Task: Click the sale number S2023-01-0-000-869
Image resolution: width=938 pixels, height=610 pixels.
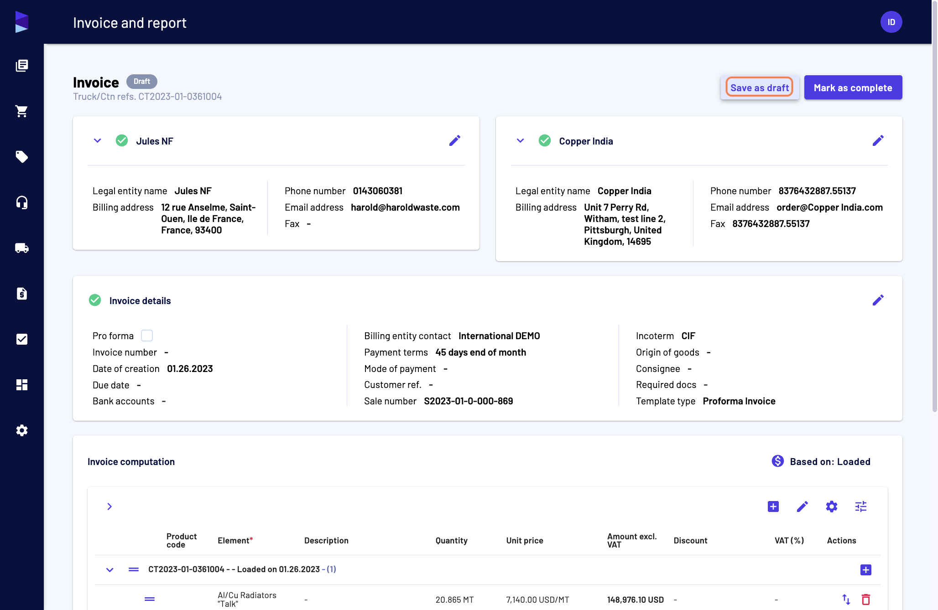Action: tap(469, 401)
